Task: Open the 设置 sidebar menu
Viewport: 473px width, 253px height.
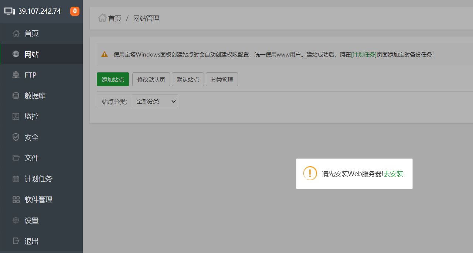Action: pos(41,220)
